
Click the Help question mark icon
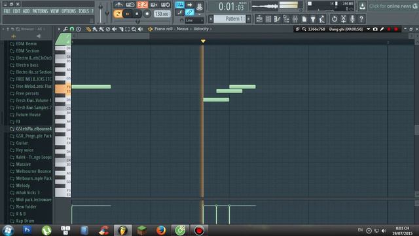click(361, 19)
